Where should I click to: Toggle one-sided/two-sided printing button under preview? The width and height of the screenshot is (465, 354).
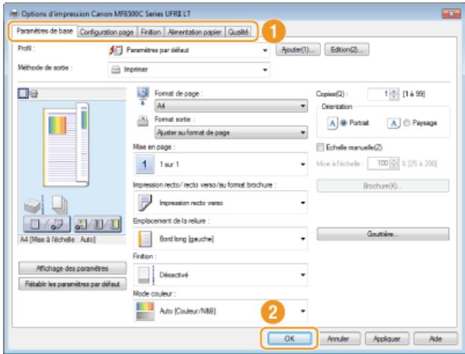(47, 224)
